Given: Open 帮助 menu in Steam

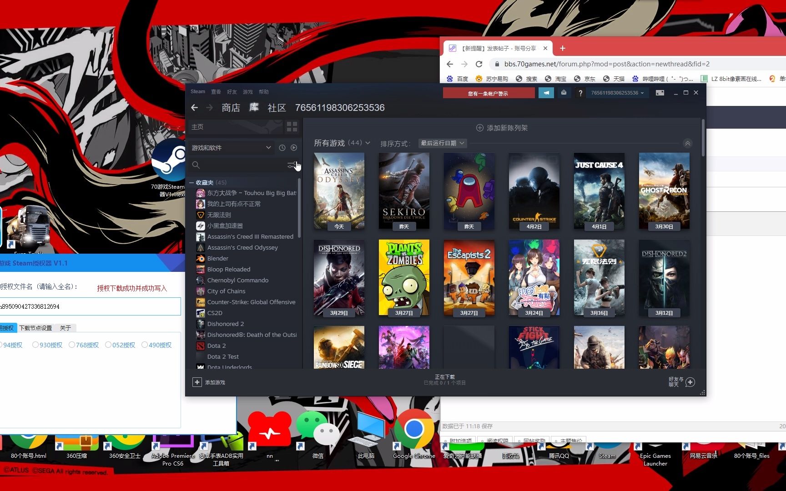Looking at the screenshot, I should [x=264, y=92].
